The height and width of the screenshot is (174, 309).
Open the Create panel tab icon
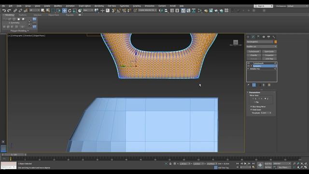tap(248, 37)
